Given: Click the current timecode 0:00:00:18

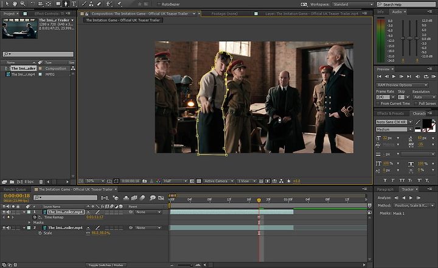Looking at the screenshot, I should [x=17, y=196].
